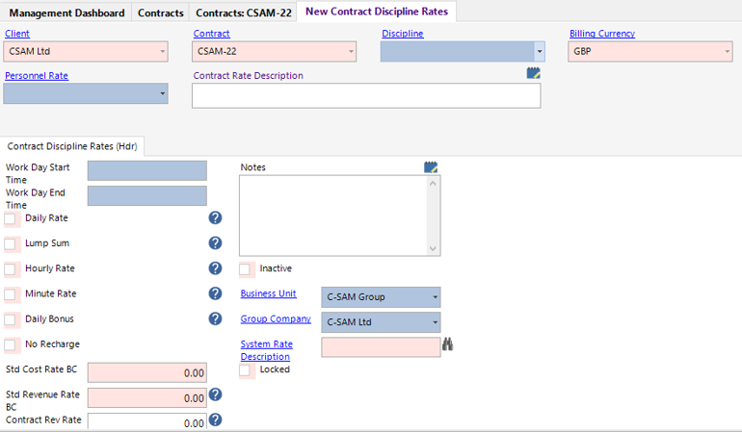Focus the Contract Rate Description text field
This screenshot has width=742, height=432.
(x=366, y=96)
